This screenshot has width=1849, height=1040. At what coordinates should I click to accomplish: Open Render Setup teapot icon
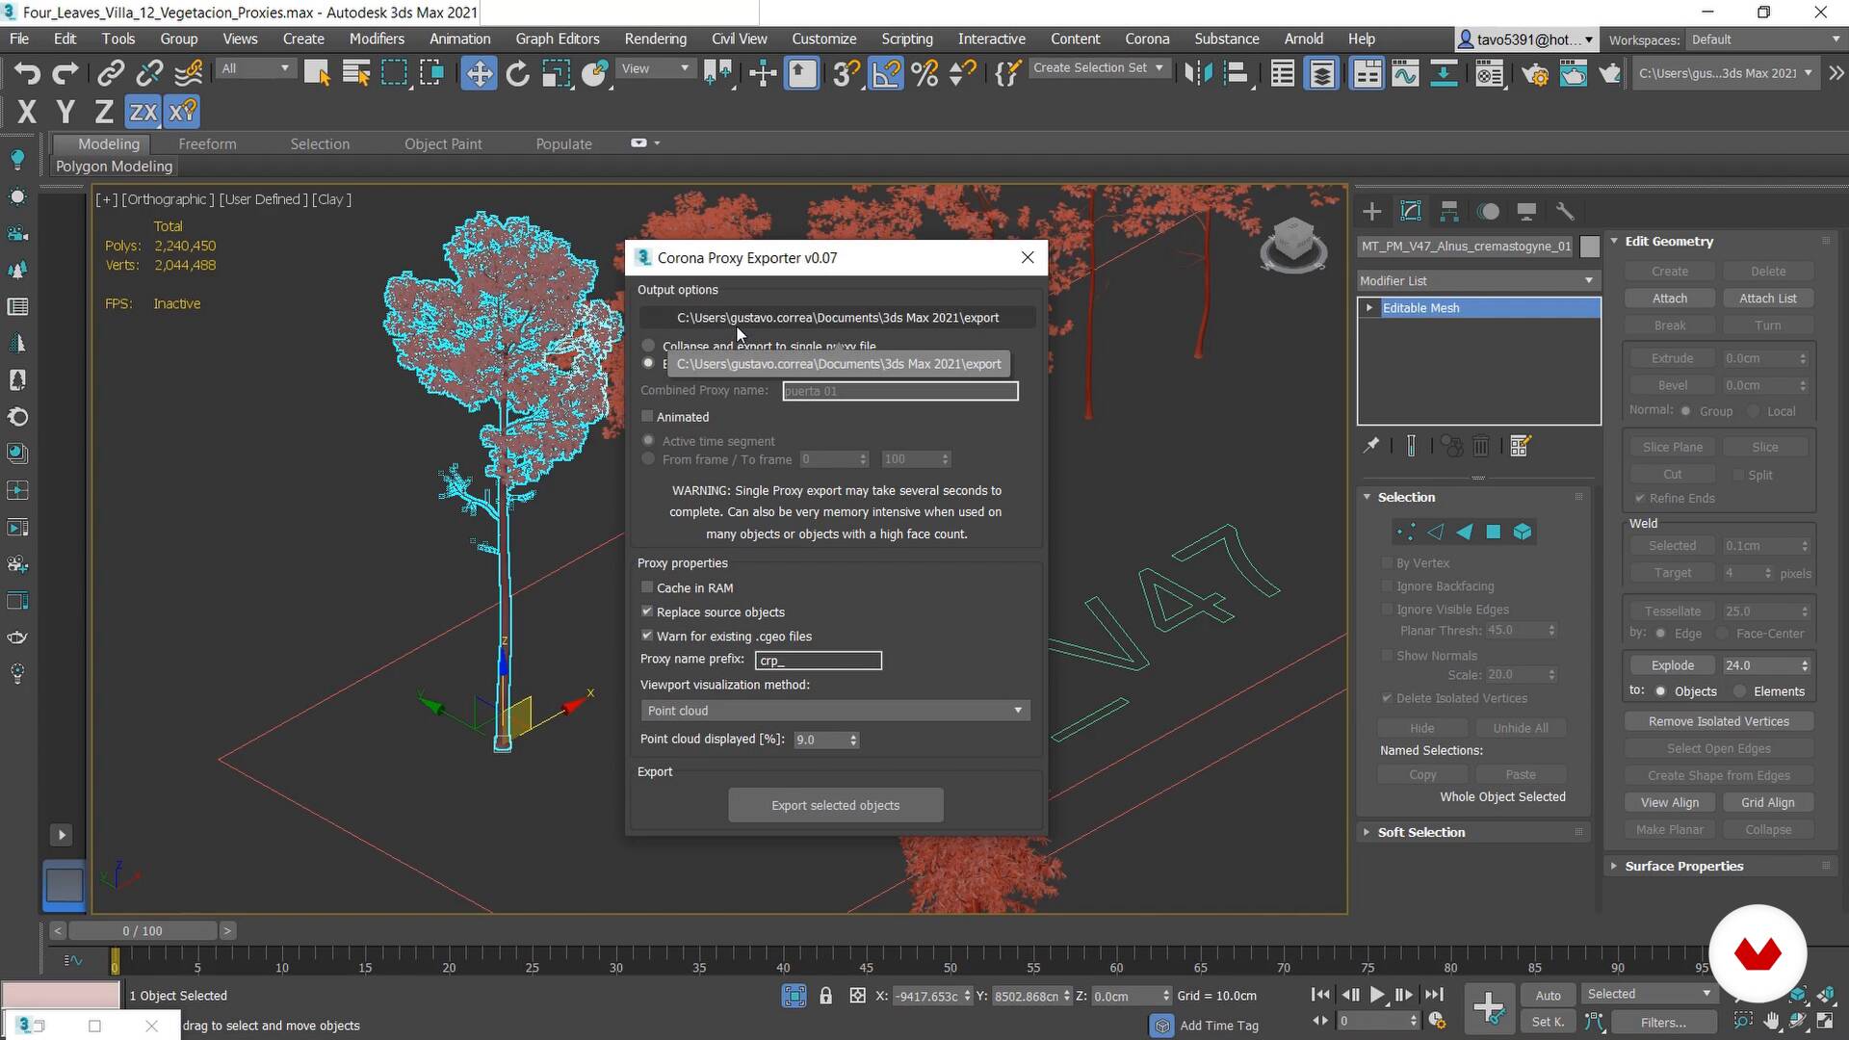pyautogui.click(x=1535, y=73)
